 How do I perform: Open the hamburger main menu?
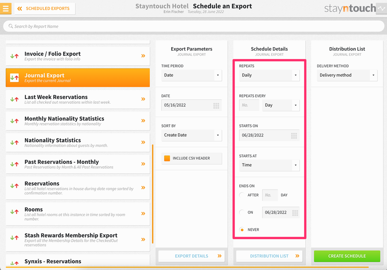5,8
